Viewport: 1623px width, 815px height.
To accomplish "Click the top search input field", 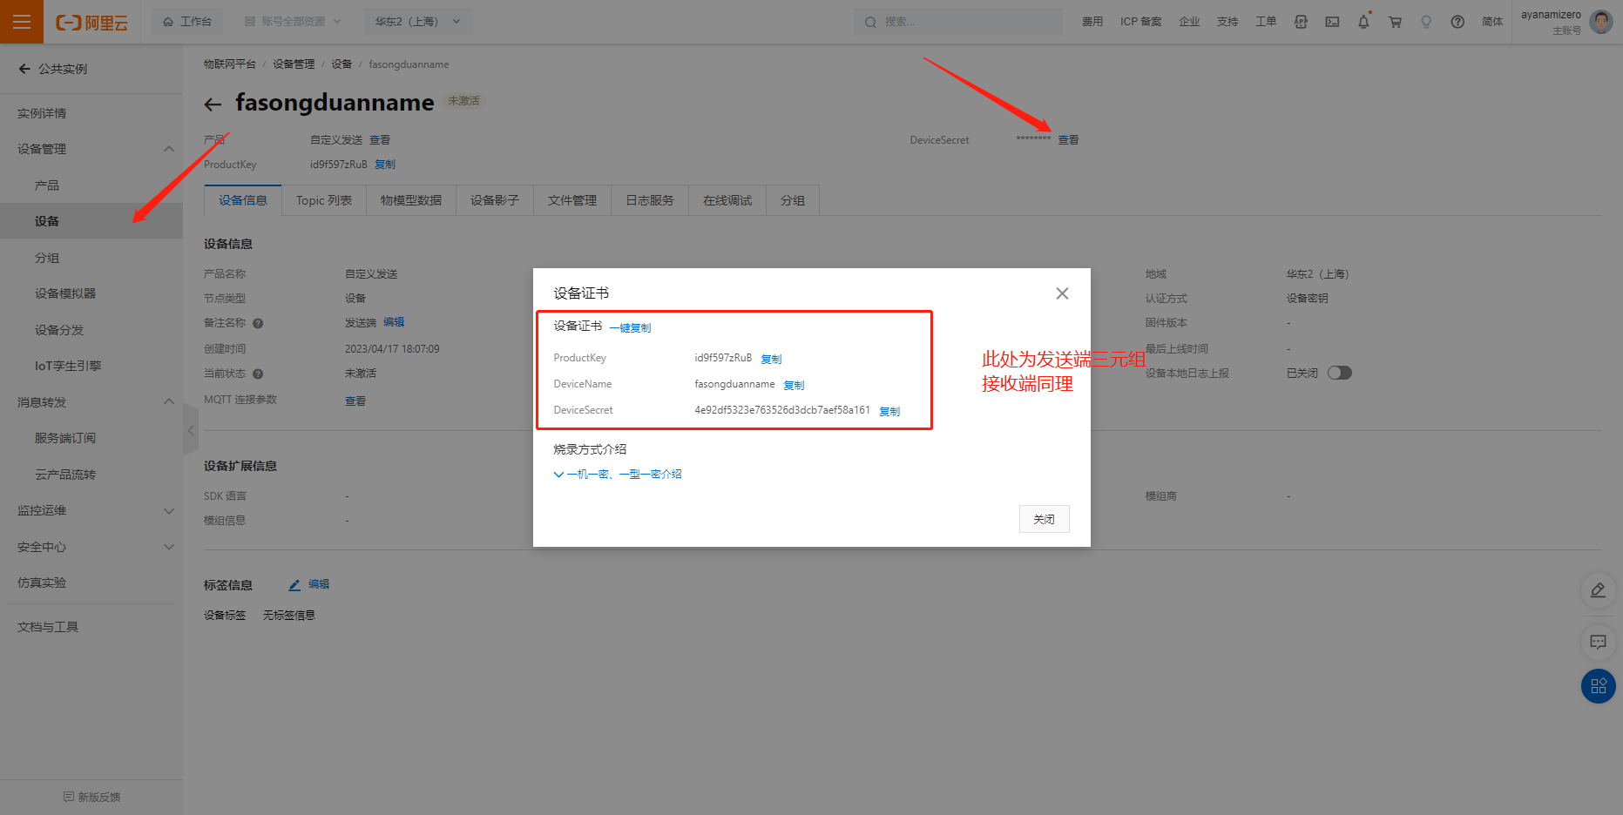I will pos(958,22).
